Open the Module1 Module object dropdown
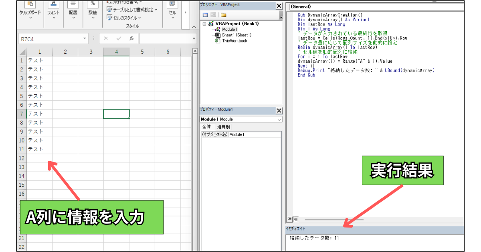The image size is (481, 252). pyautogui.click(x=279, y=119)
